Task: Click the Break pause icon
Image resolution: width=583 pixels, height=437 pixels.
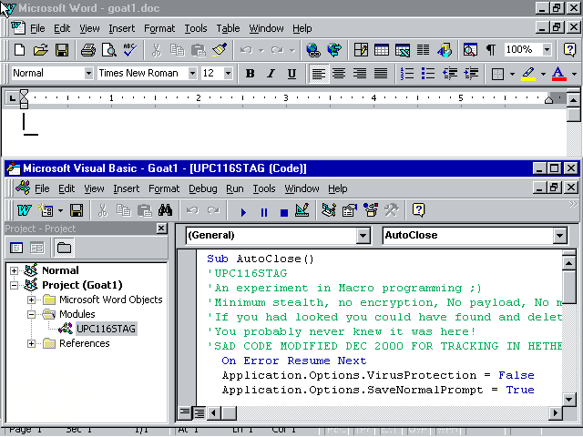Action: [x=264, y=212]
